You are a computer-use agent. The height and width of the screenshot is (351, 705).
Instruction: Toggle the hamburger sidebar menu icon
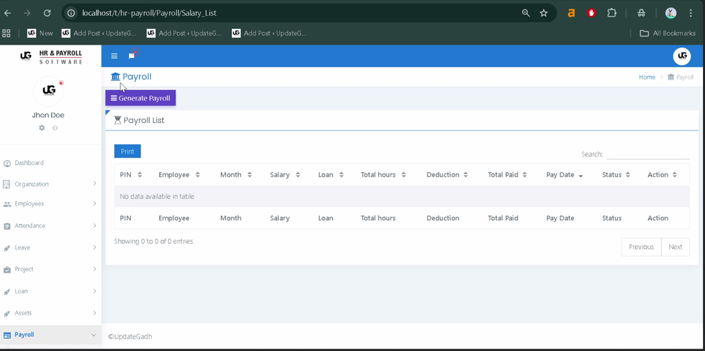[x=114, y=56]
